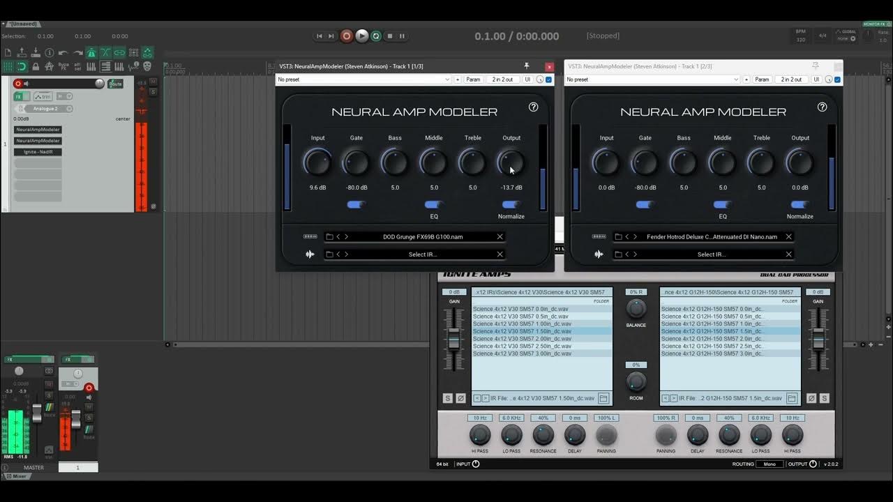Toggle auto-crossfade toolbar icon
This screenshot has width=893, height=502.
(105, 52)
